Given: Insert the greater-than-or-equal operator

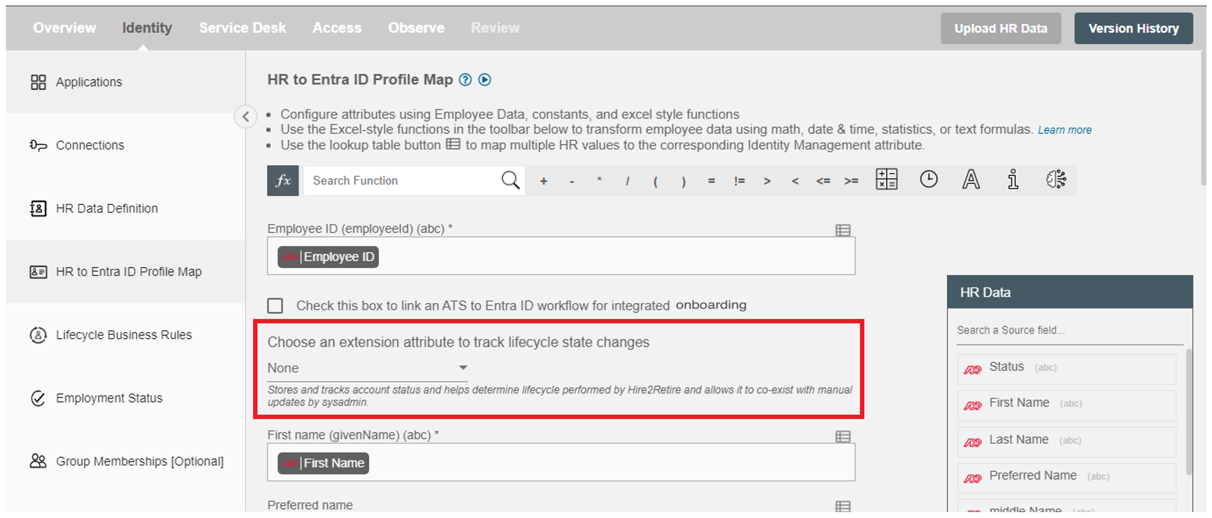Looking at the screenshot, I should coord(851,181).
